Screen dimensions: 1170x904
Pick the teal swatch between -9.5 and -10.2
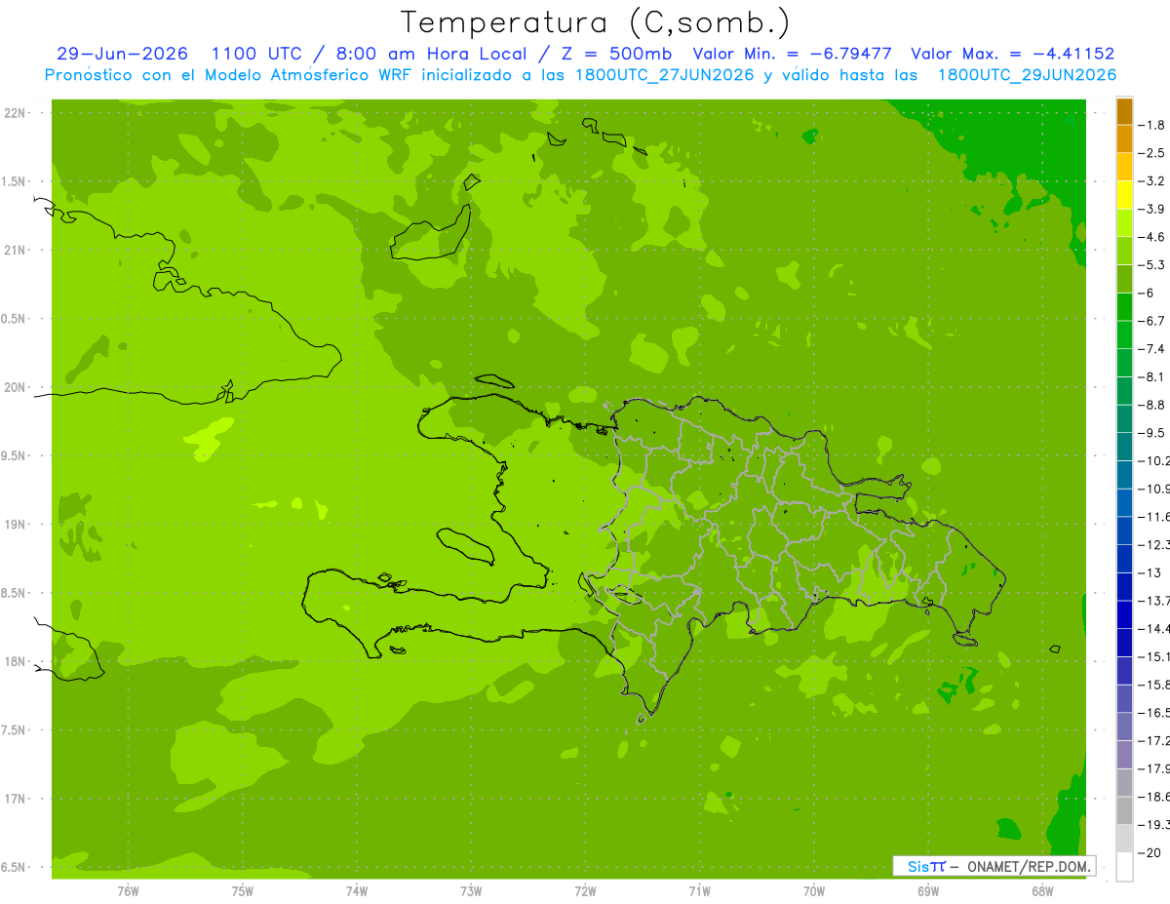pos(1124,447)
